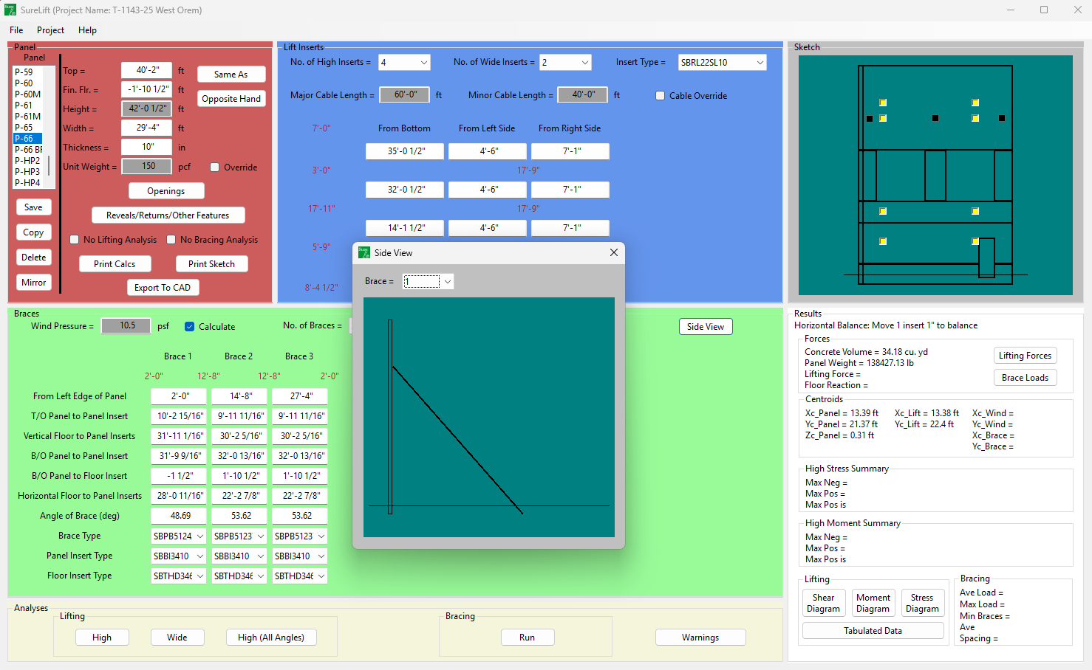Viewport: 1092px width, 670px height.
Task: Open the Shear Diagram
Action: [823, 603]
